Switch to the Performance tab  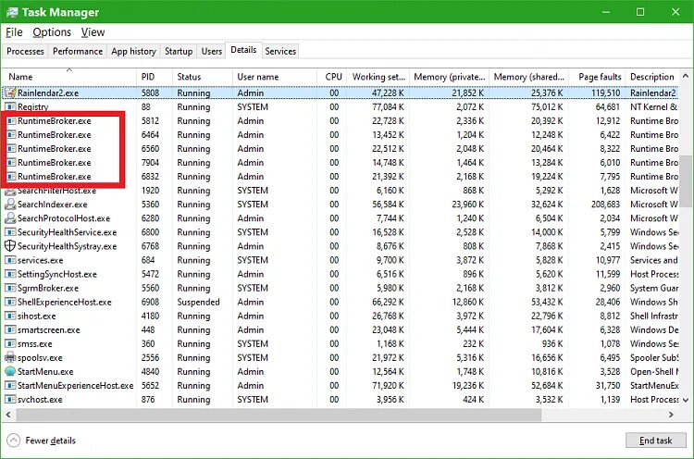(x=78, y=51)
